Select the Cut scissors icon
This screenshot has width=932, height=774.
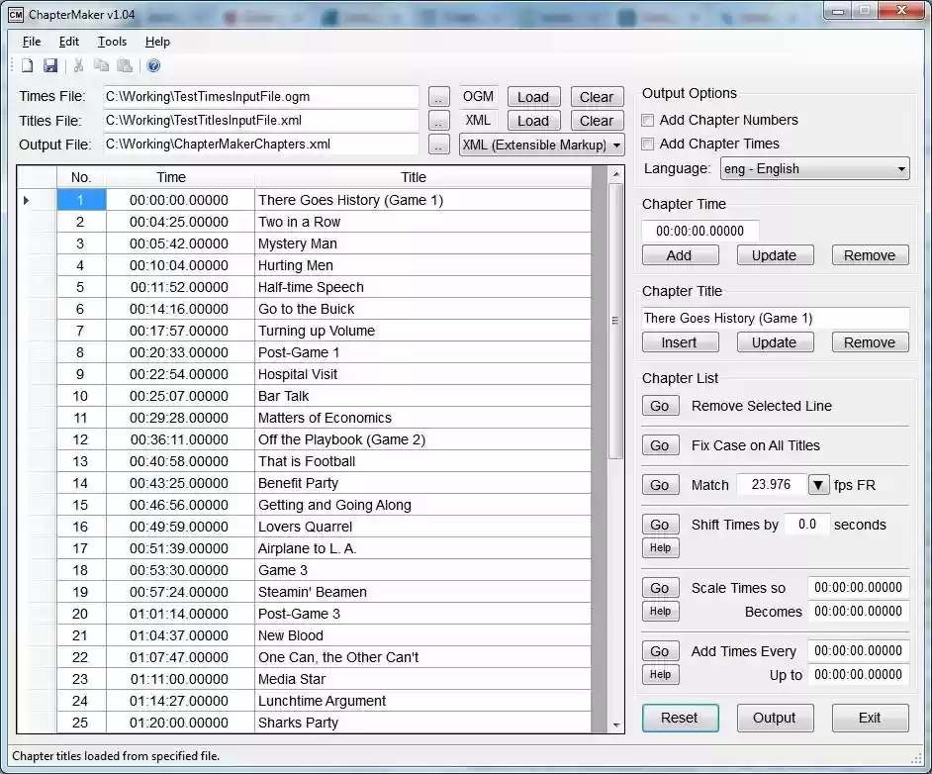coord(76,65)
